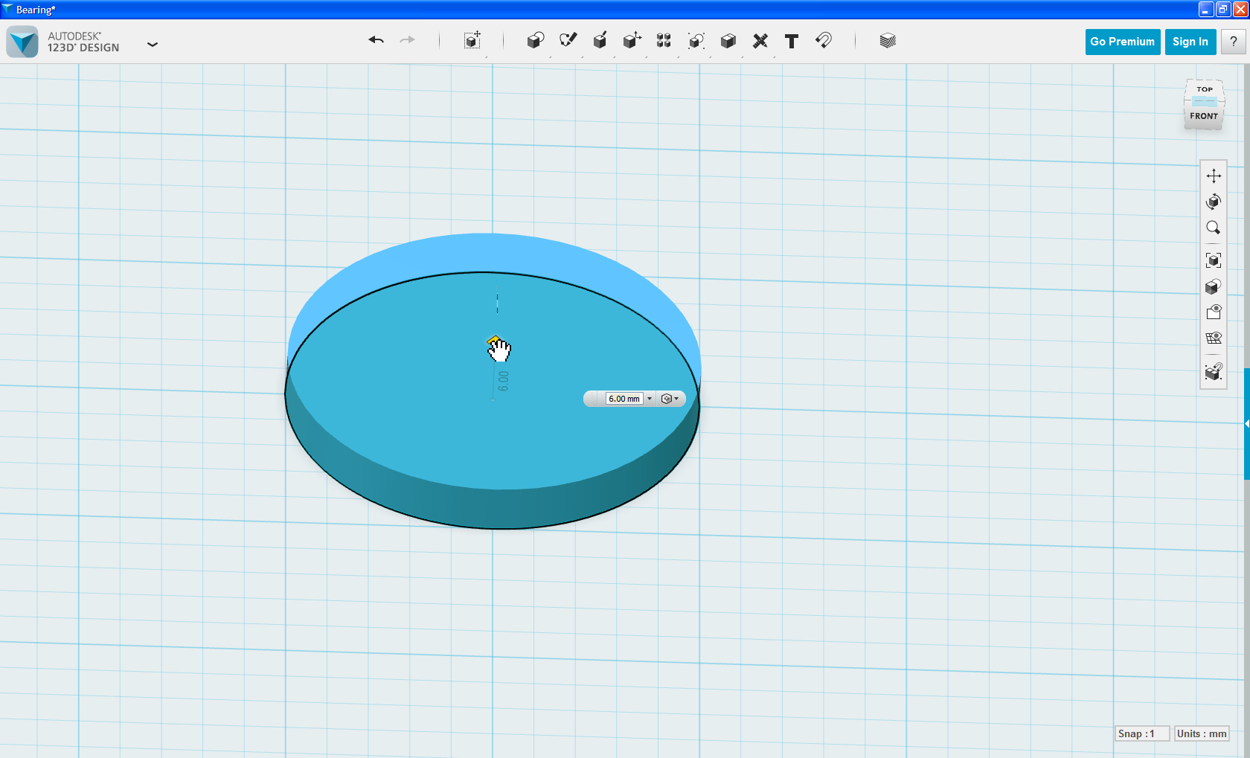The height and width of the screenshot is (758, 1250).
Task: Toggle snapping in the navigation bar
Action: tap(1214, 370)
